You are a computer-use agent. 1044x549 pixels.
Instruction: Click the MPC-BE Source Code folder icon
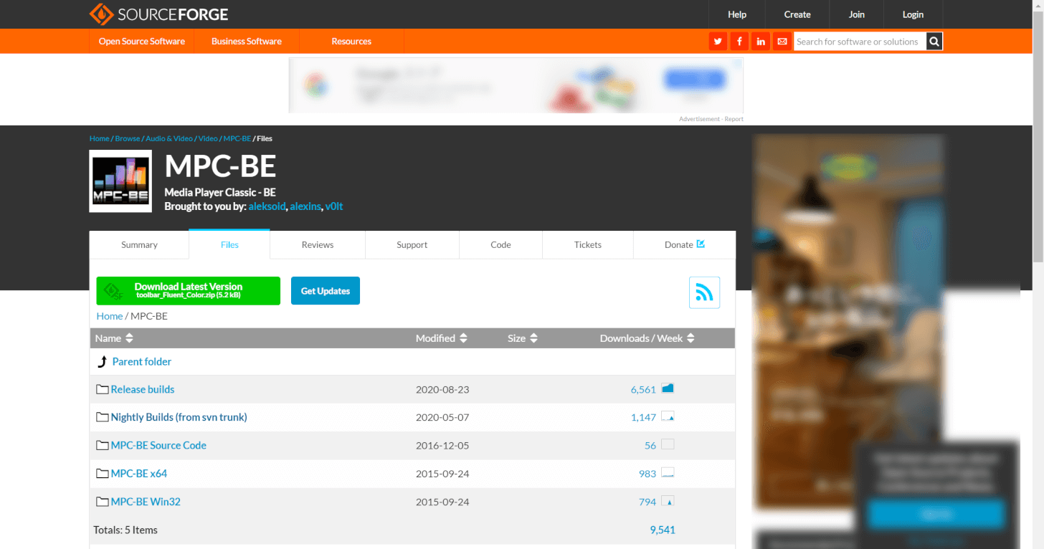(103, 445)
